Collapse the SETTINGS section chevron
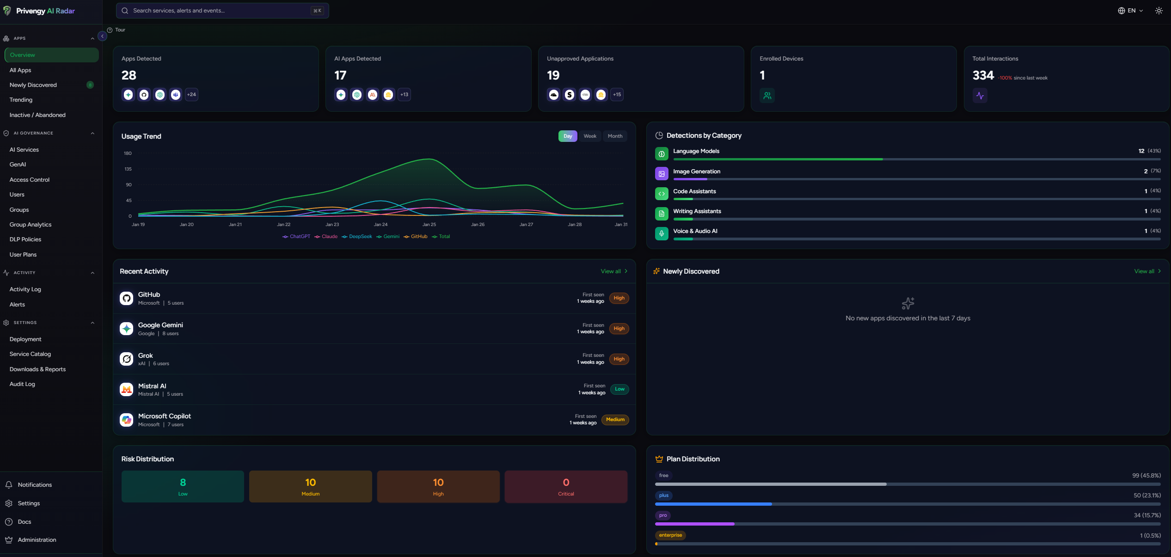 point(92,323)
